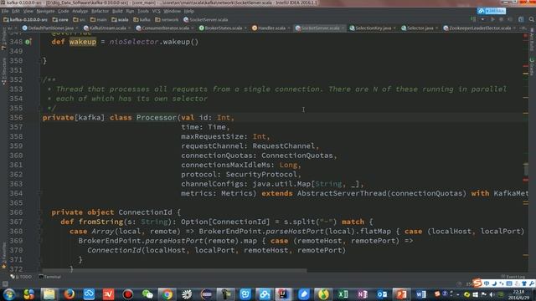Open the Favorites tool window
The image size is (536, 301).
click(x=3, y=256)
